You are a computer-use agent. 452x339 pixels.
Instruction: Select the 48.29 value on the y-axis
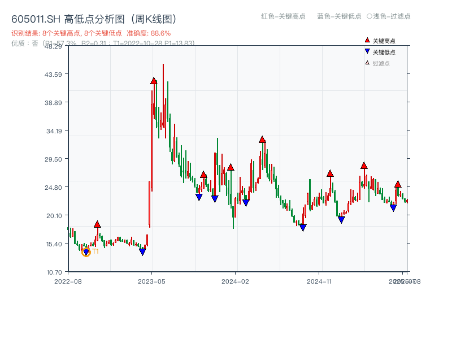(55, 48)
